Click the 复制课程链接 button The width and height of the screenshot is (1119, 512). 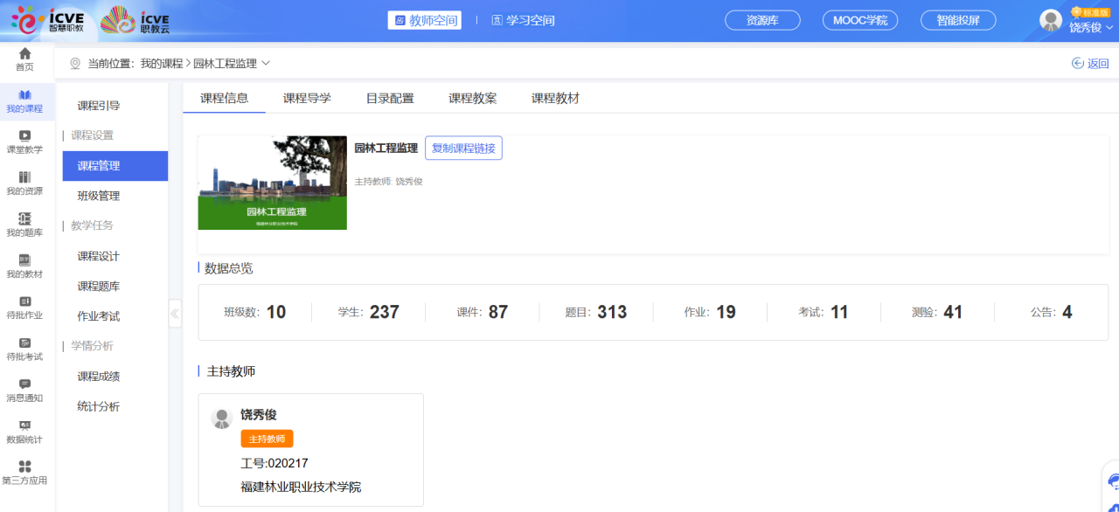click(463, 149)
